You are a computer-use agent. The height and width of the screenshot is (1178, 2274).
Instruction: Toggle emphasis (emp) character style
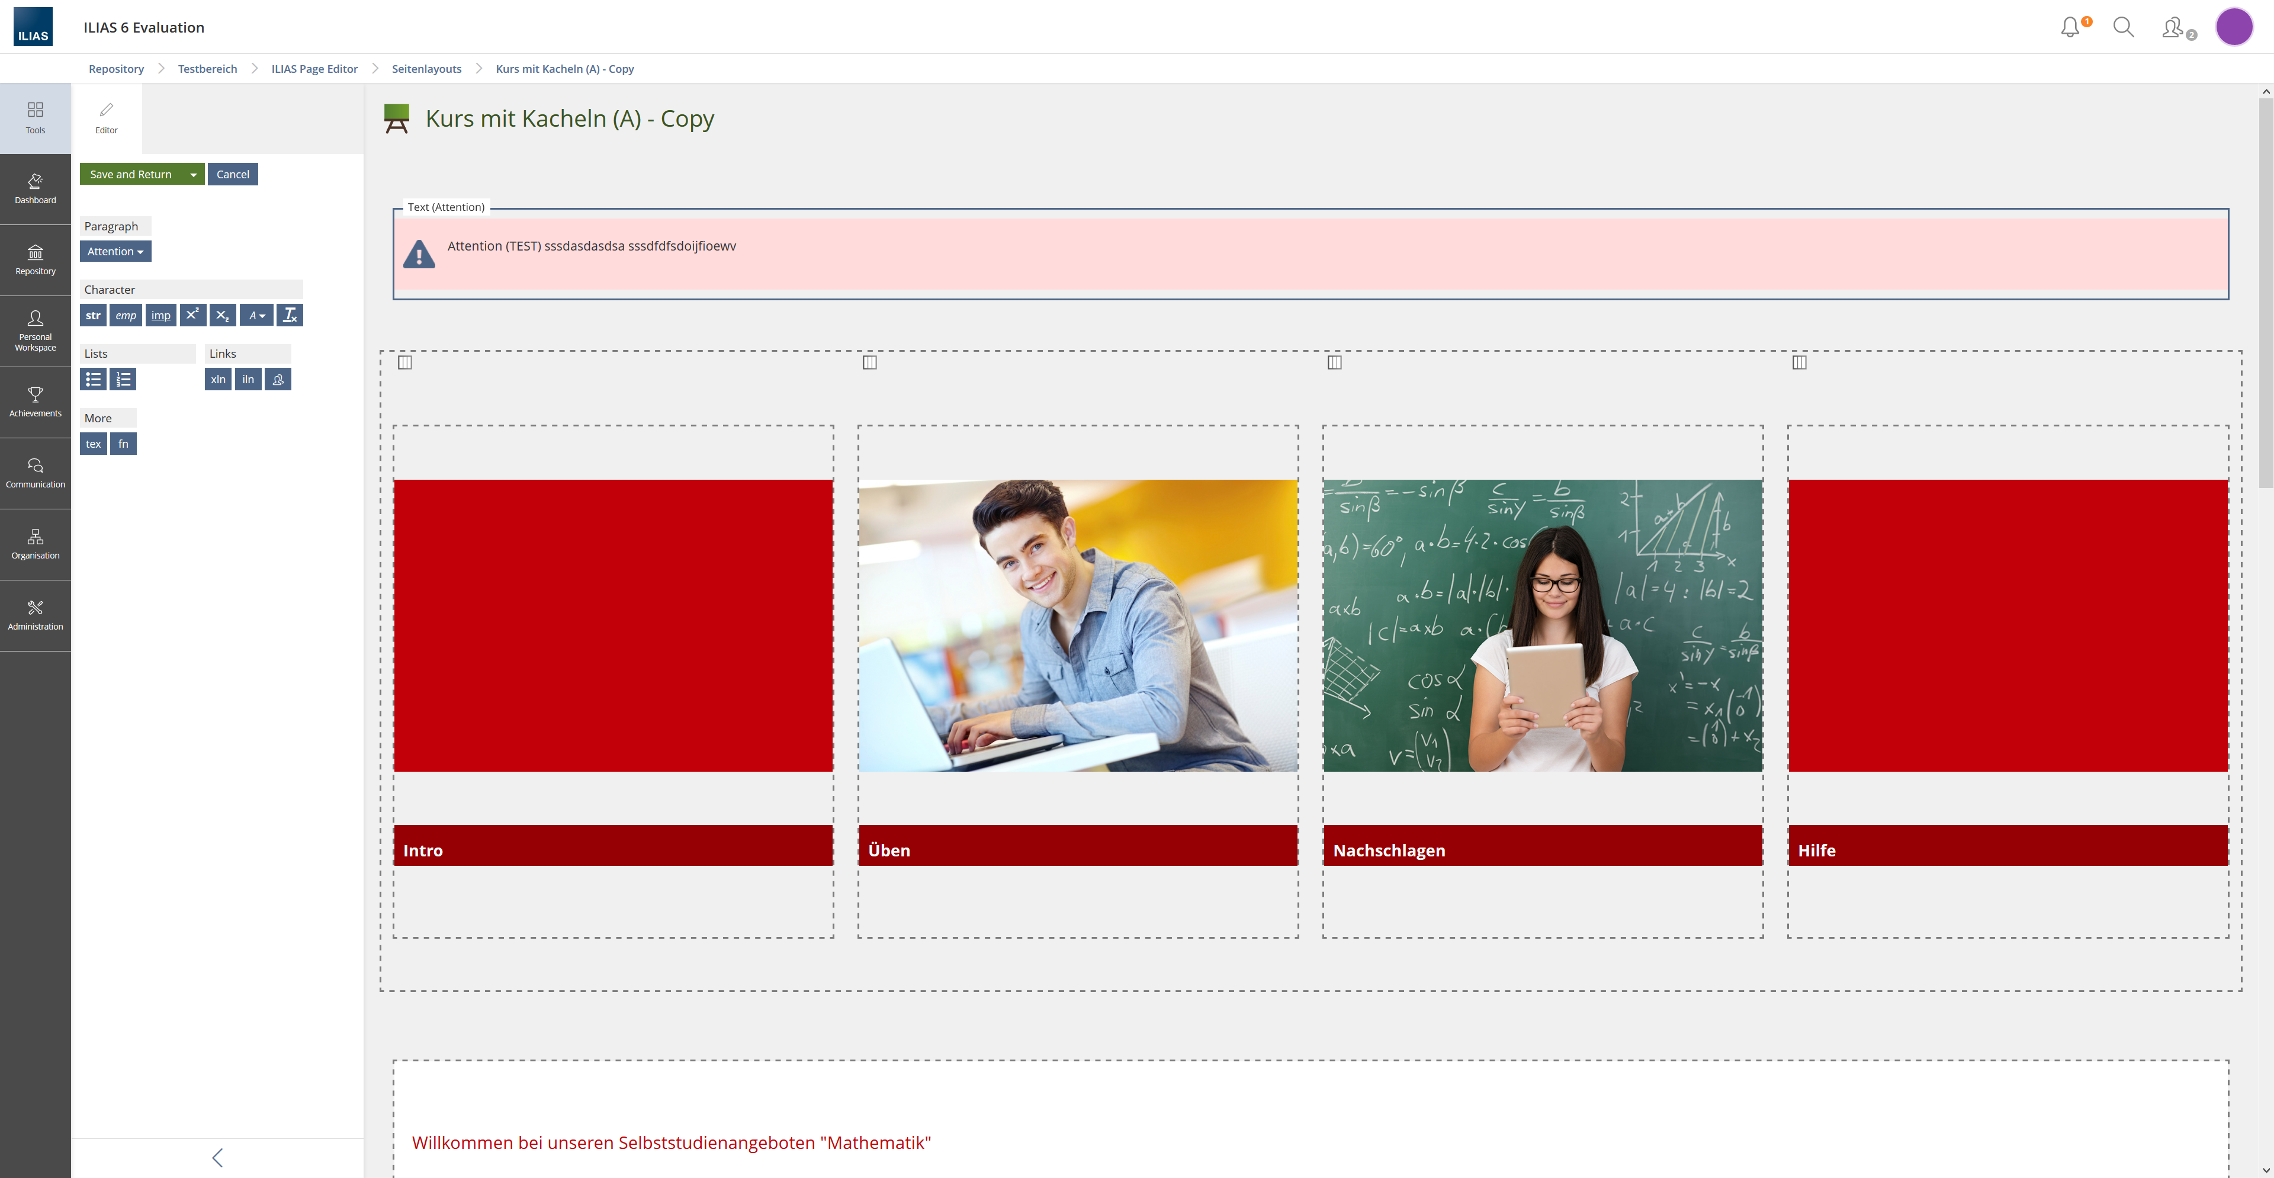pos(126,315)
